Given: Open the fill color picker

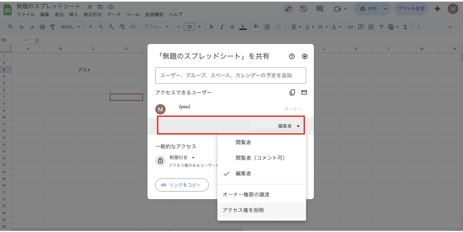Looking at the screenshot, I should [x=256, y=26].
